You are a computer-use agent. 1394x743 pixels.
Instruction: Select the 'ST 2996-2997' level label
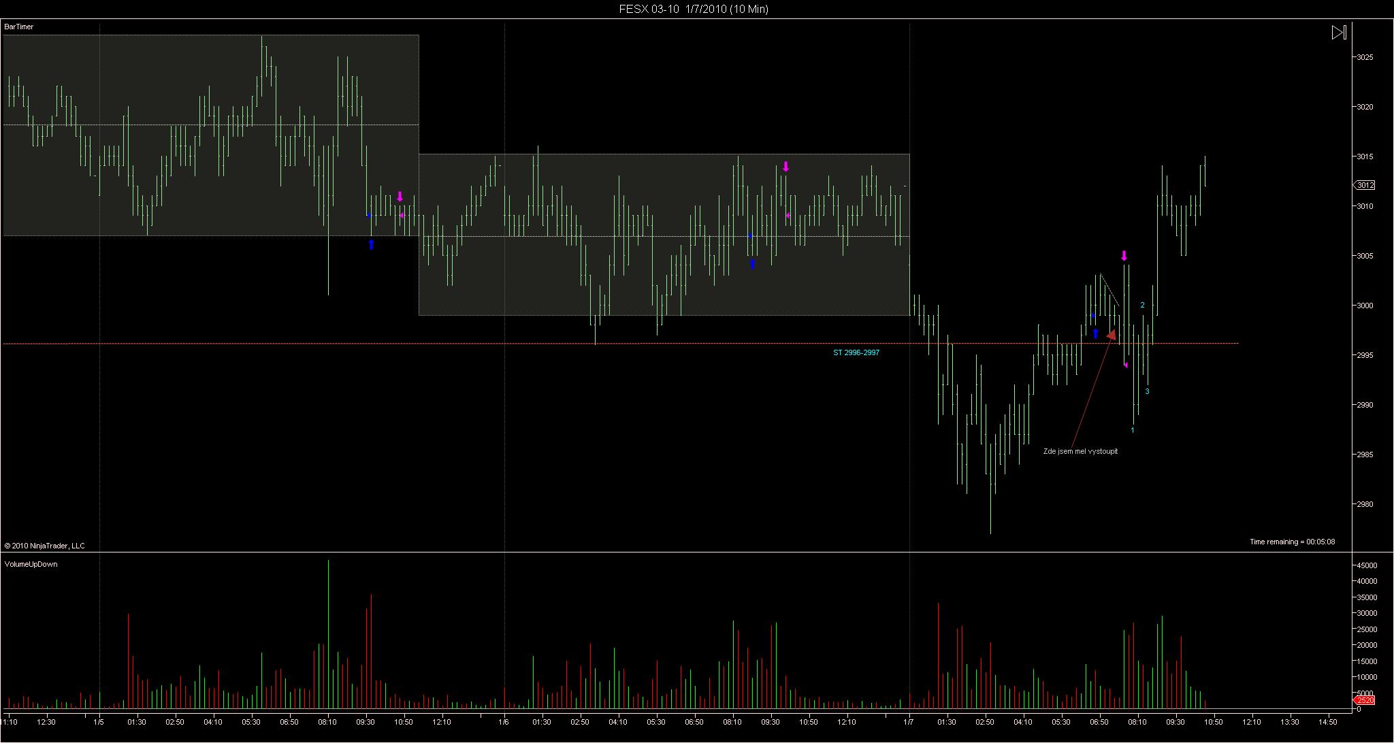tap(856, 352)
